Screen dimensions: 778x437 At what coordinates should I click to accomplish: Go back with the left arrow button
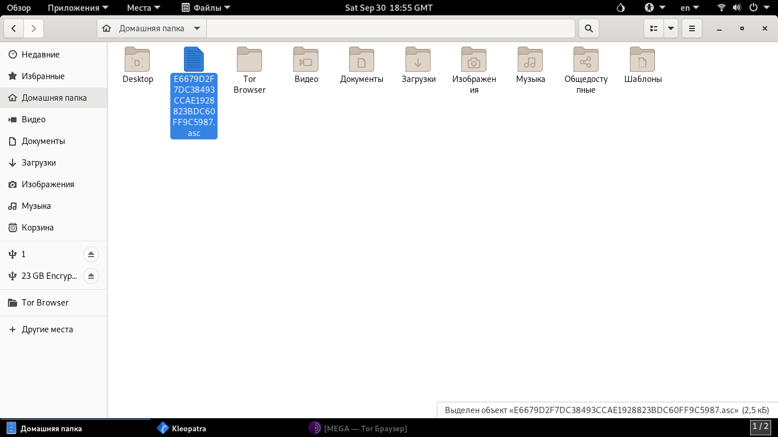point(14,28)
